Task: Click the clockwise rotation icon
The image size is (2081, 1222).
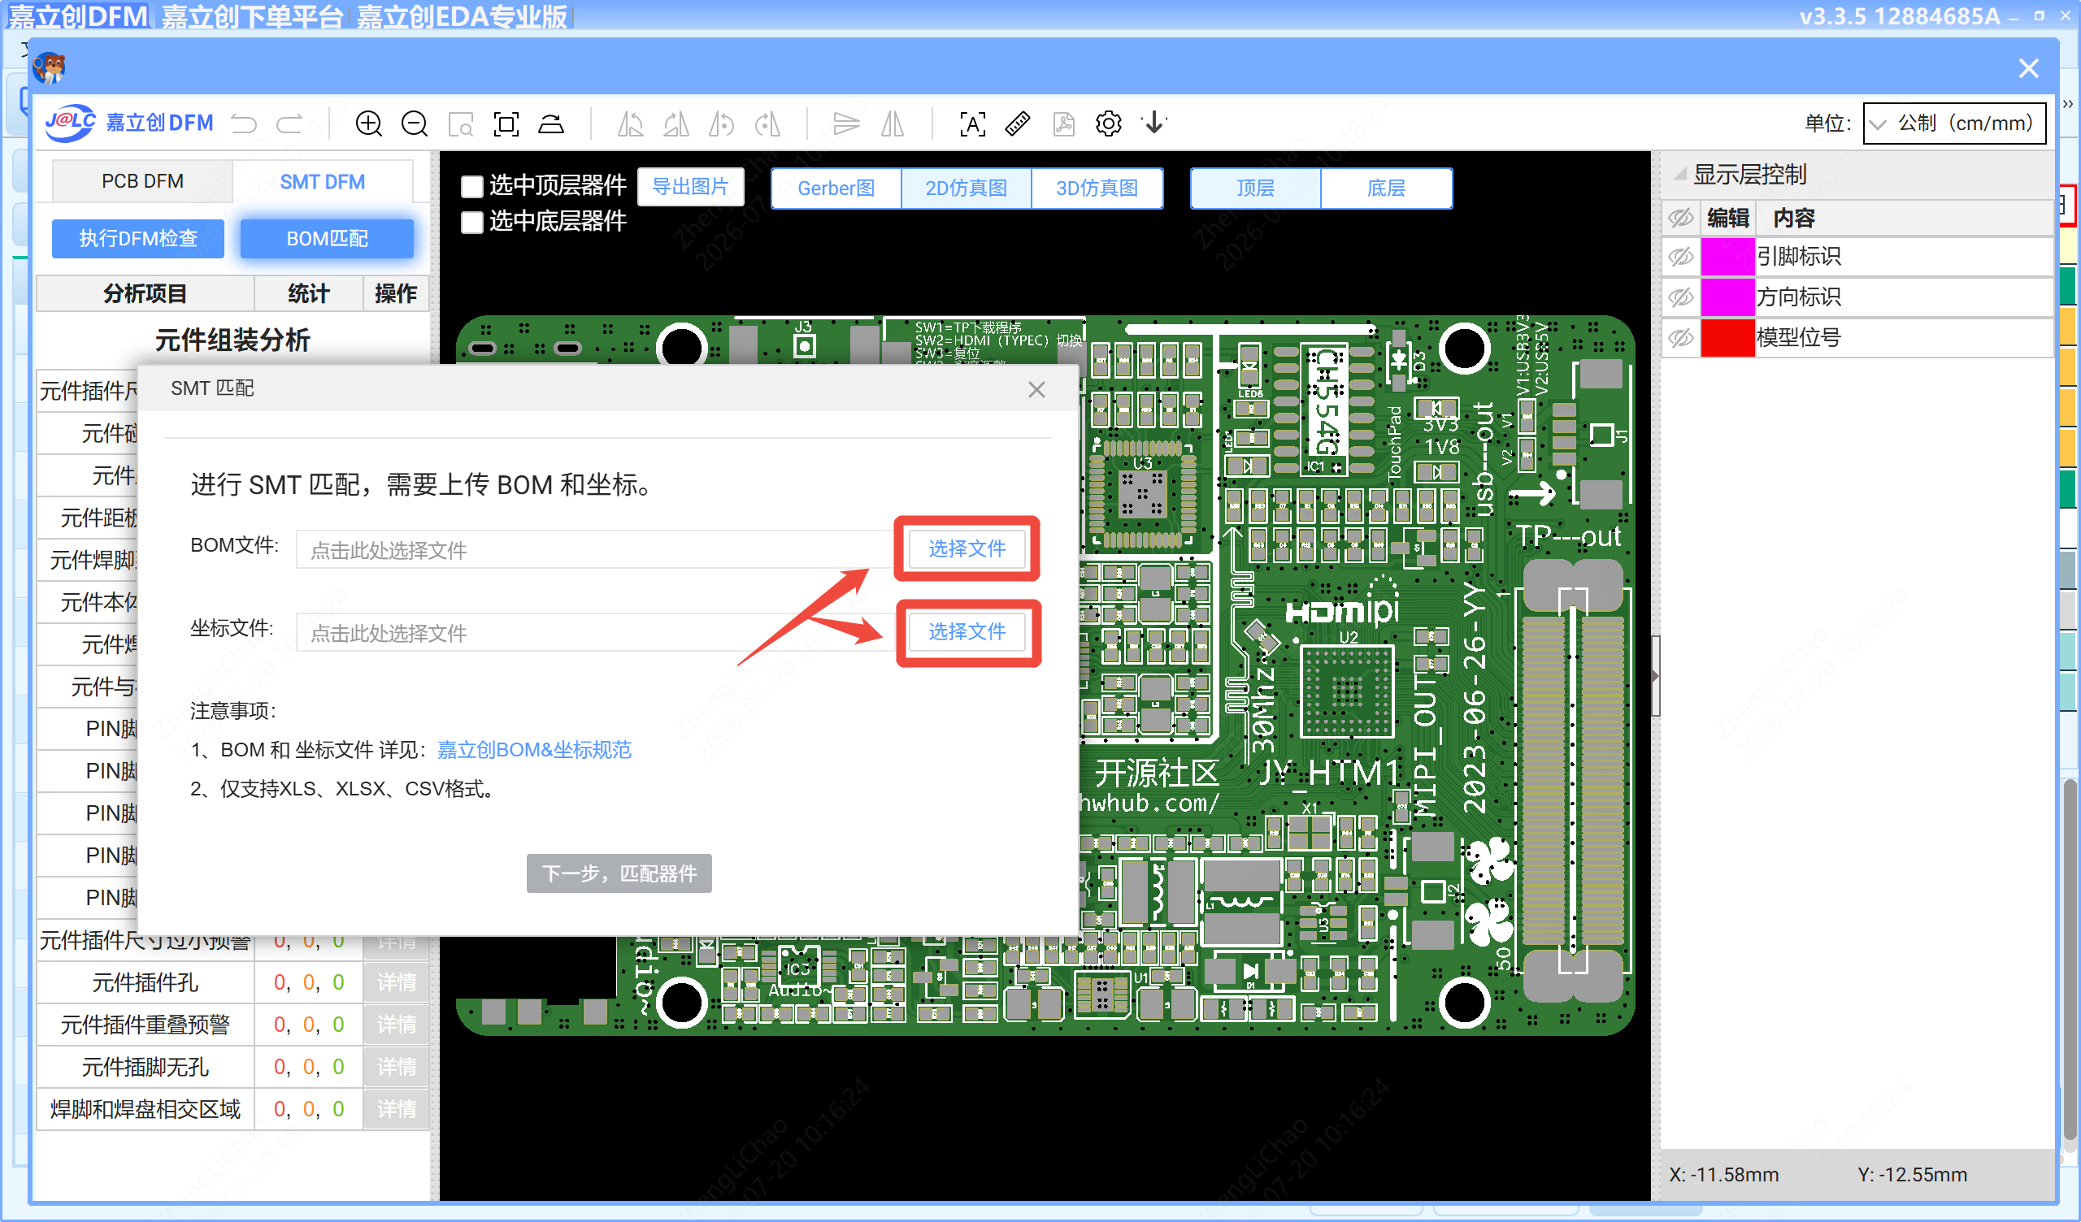Action: coord(768,123)
